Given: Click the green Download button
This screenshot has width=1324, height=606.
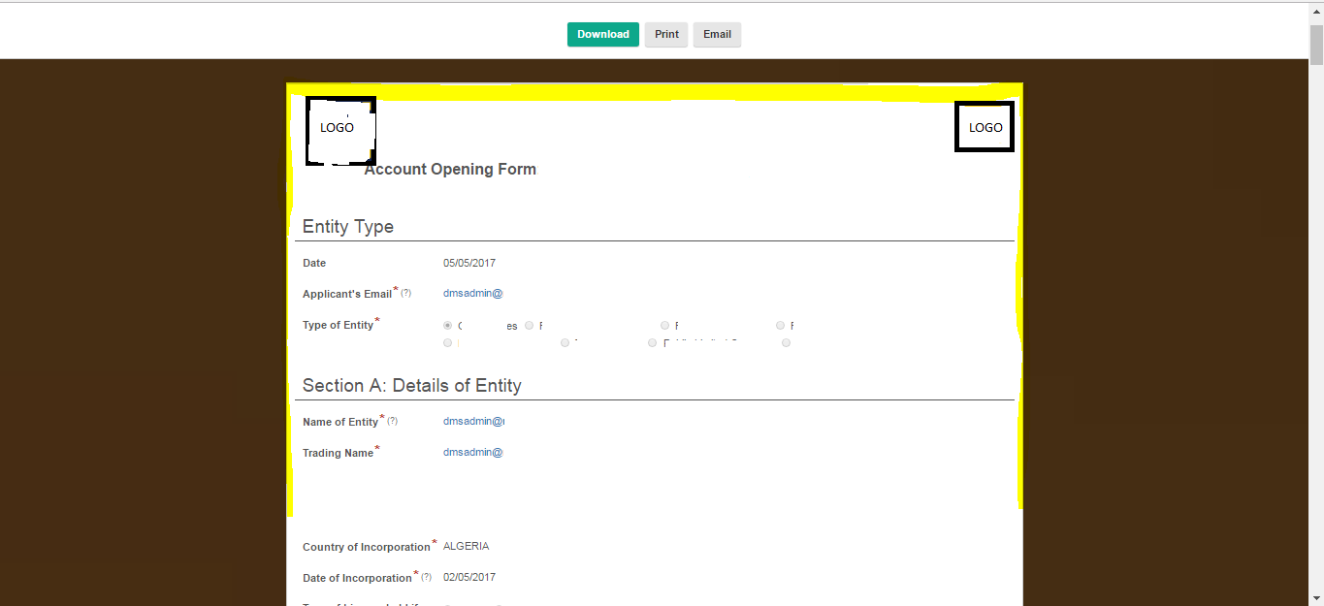Looking at the screenshot, I should [603, 34].
